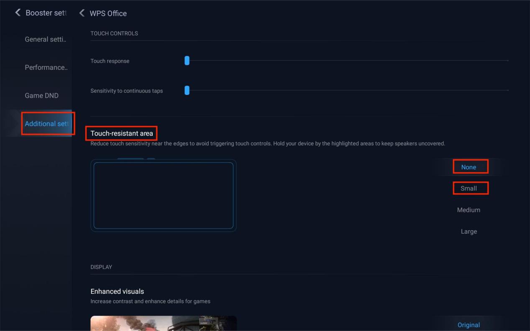Select Original enhanced visuals mode
The image size is (530, 331).
click(x=469, y=325)
